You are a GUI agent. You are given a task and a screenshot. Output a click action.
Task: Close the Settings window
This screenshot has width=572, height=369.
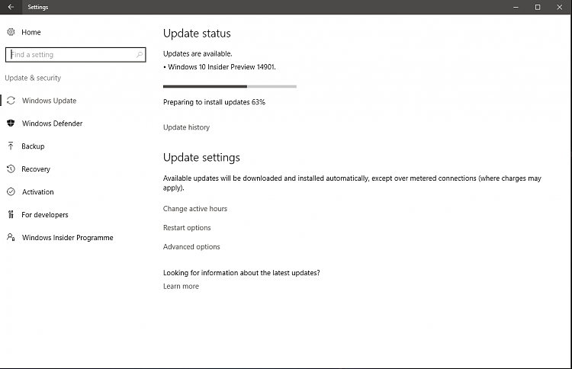[559, 7]
